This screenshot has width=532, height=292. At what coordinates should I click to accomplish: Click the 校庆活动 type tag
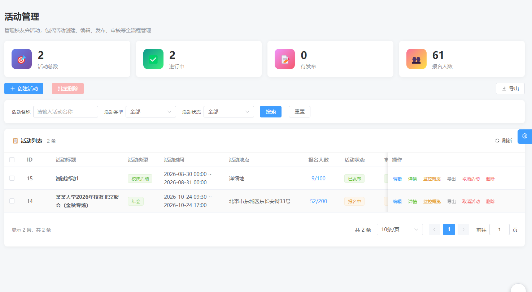click(140, 179)
